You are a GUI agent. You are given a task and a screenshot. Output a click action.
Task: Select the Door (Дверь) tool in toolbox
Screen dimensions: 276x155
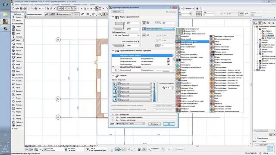point(17,30)
